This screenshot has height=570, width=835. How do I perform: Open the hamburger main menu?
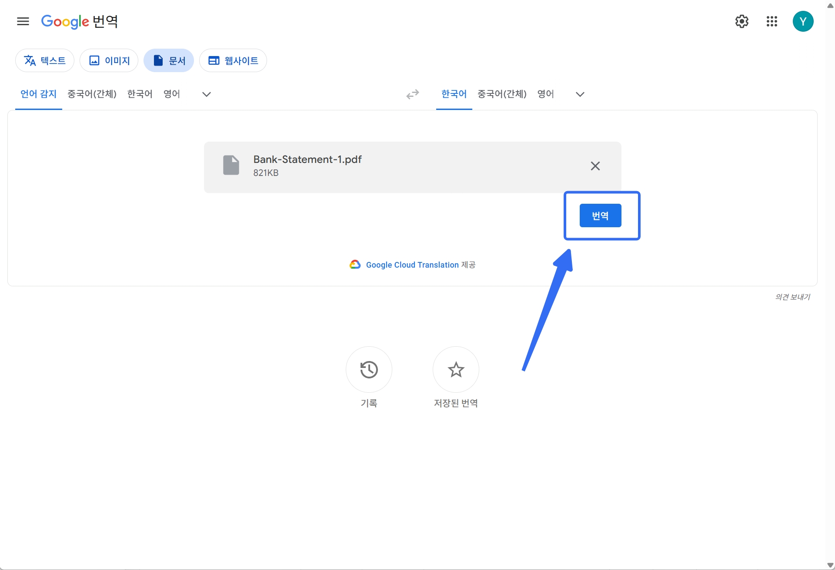(x=23, y=21)
